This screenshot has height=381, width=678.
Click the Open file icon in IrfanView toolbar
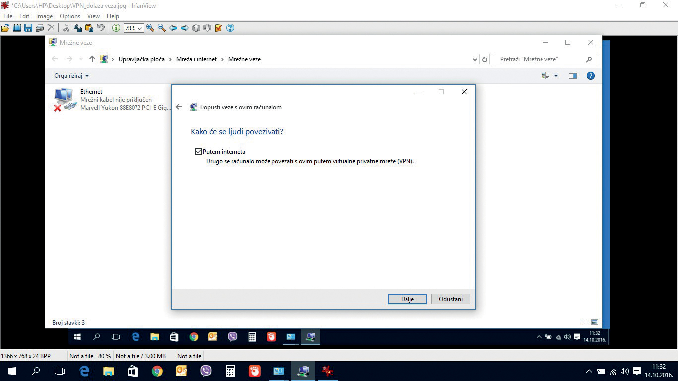pyautogui.click(x=5, y=28)
